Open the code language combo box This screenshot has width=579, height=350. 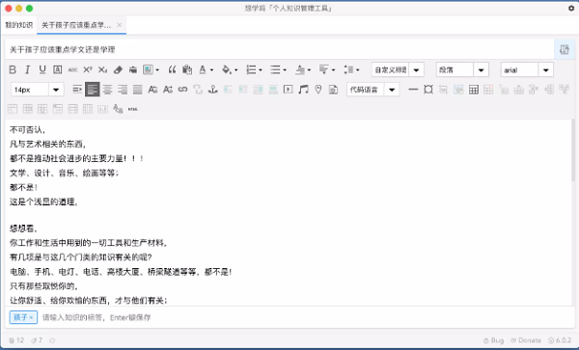click(372, 90)
